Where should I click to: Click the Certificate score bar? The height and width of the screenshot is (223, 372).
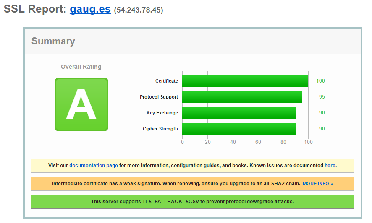click(x=245, y=81)
